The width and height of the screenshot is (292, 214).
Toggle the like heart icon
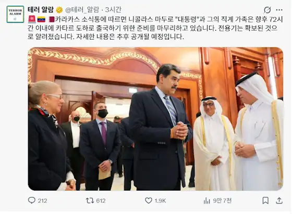click(149, 200)
